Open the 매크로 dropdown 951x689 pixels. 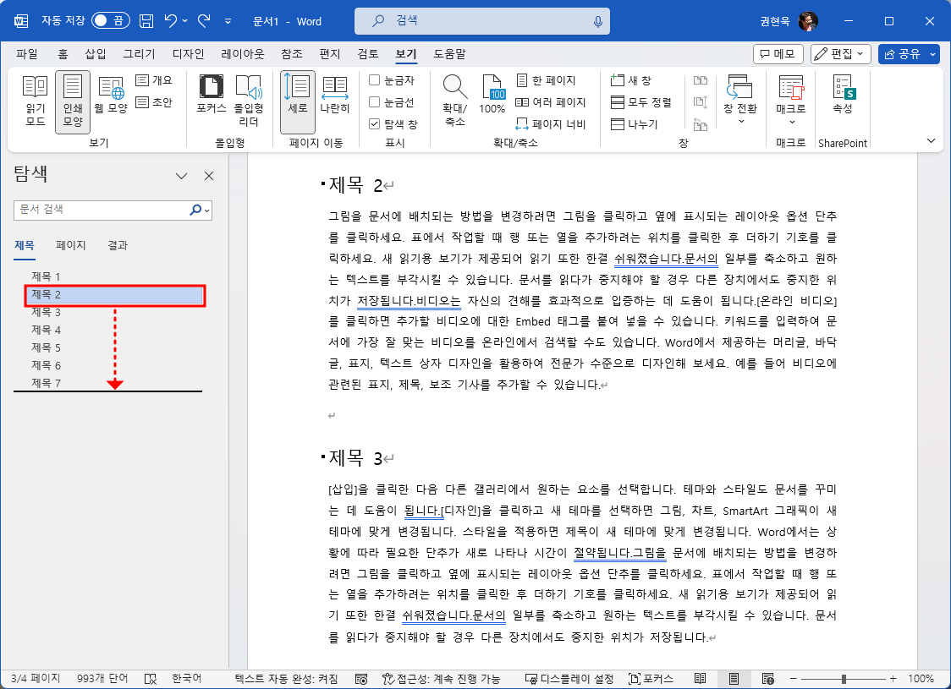(x=791, y=121)
